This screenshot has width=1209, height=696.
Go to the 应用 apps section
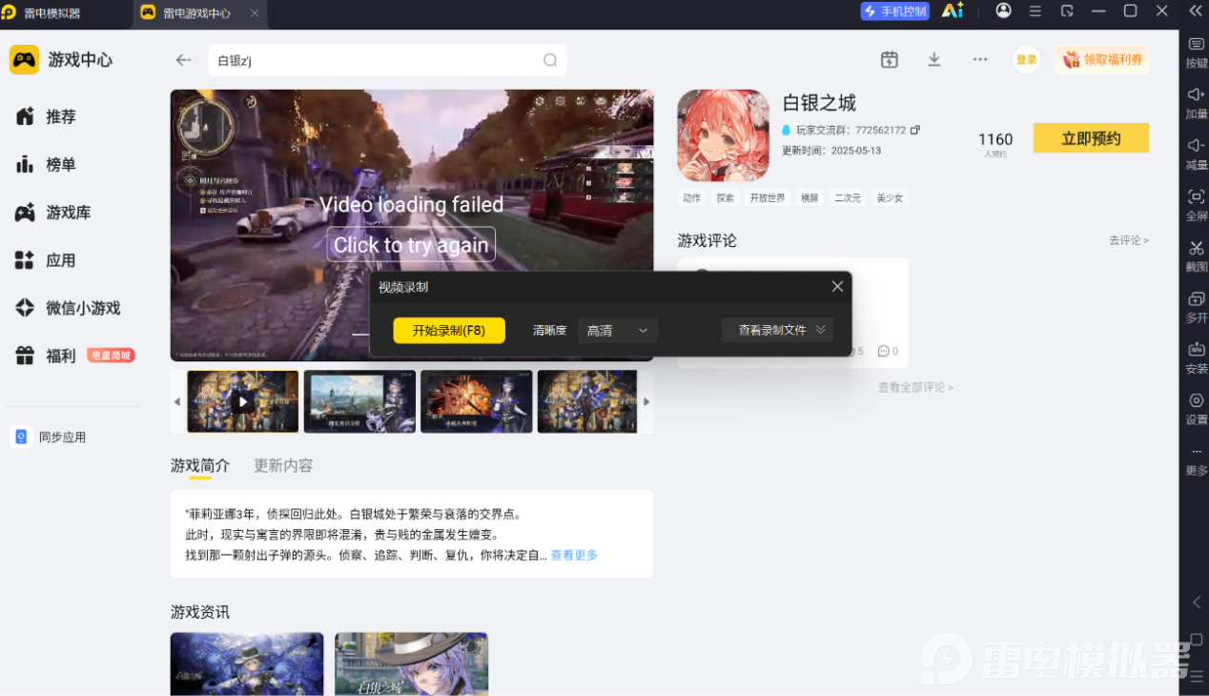[x=46, y=259]
